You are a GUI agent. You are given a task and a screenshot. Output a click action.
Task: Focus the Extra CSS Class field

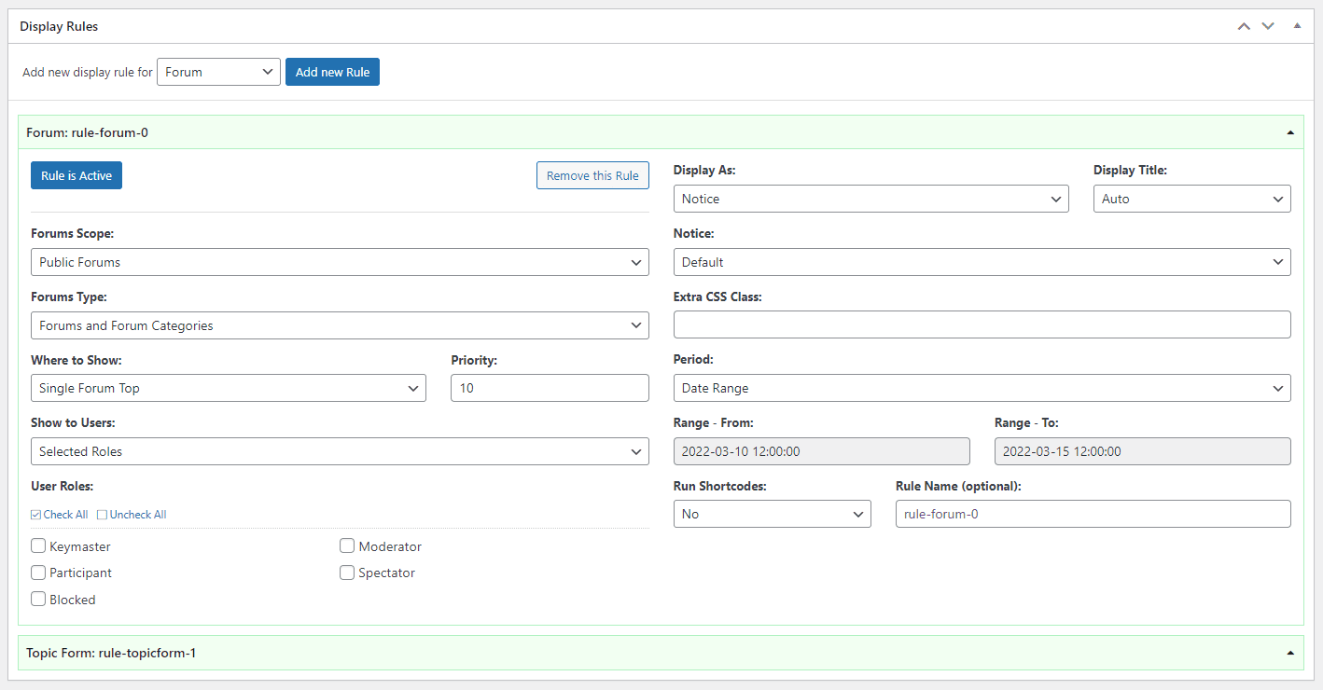tap(982, 324)
